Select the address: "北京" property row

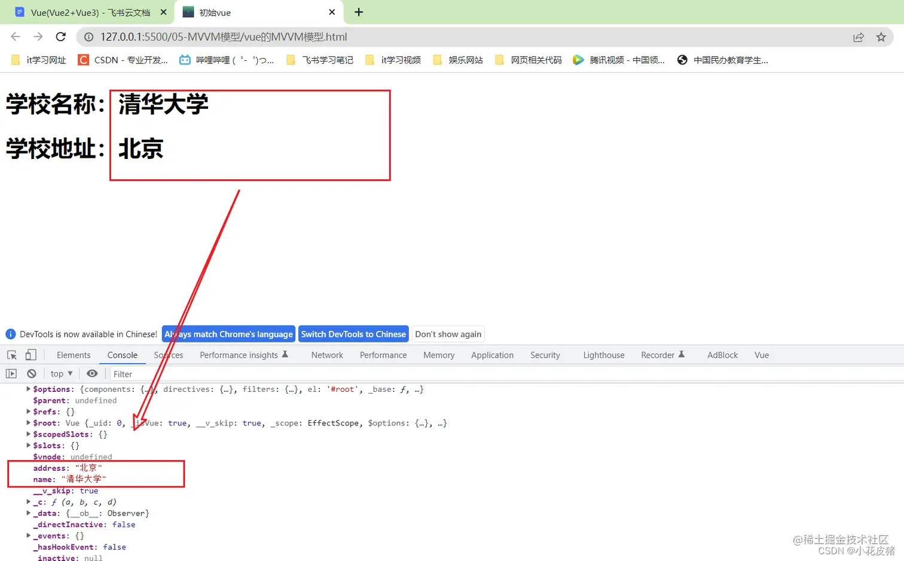(x=68, y=468)
